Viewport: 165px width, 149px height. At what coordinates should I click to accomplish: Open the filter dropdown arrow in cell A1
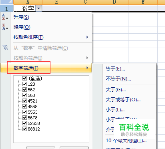point(38,8)
